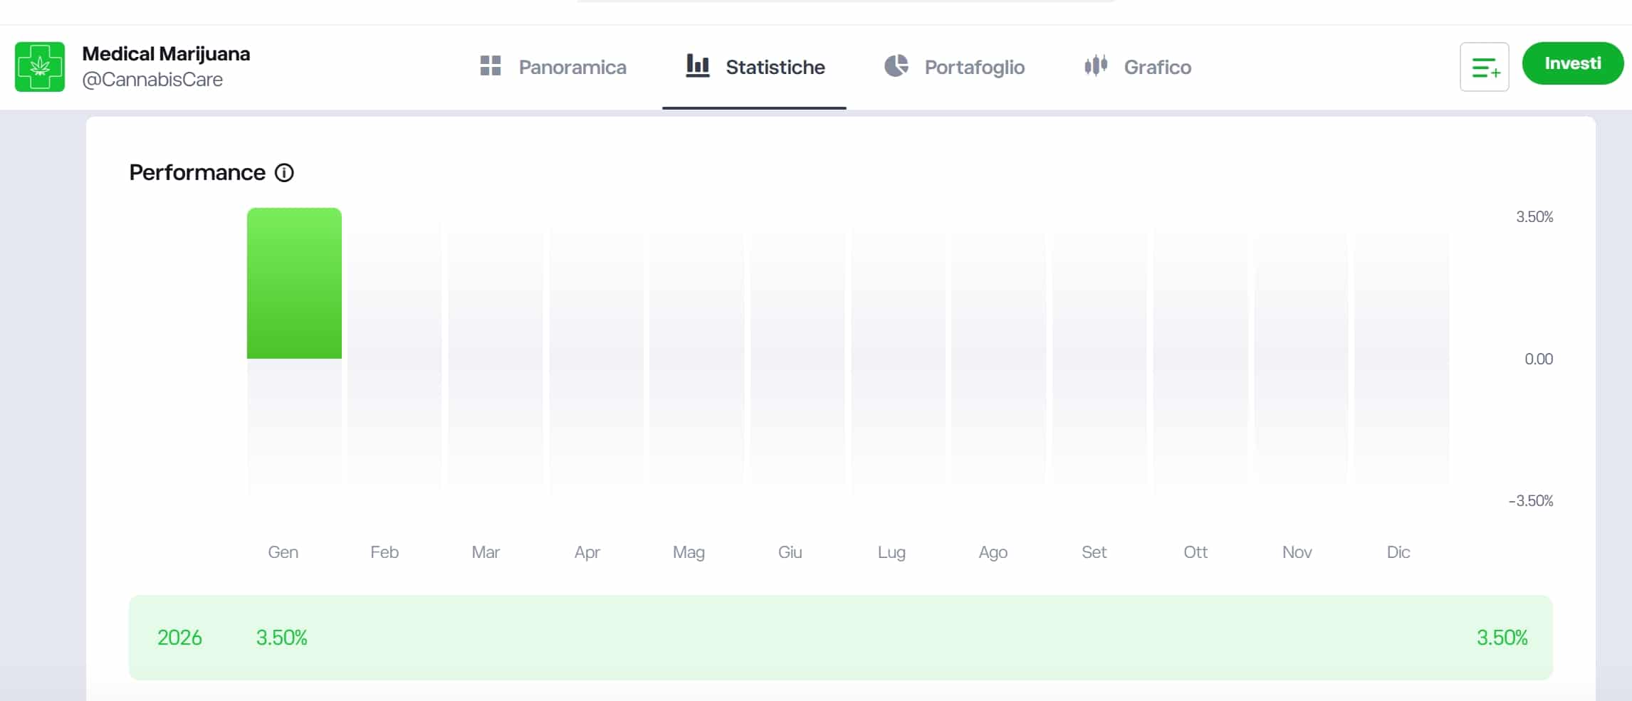Select the Panoramica grid icon
This screenshot has height=701, width=1632.
coord(490,66)
